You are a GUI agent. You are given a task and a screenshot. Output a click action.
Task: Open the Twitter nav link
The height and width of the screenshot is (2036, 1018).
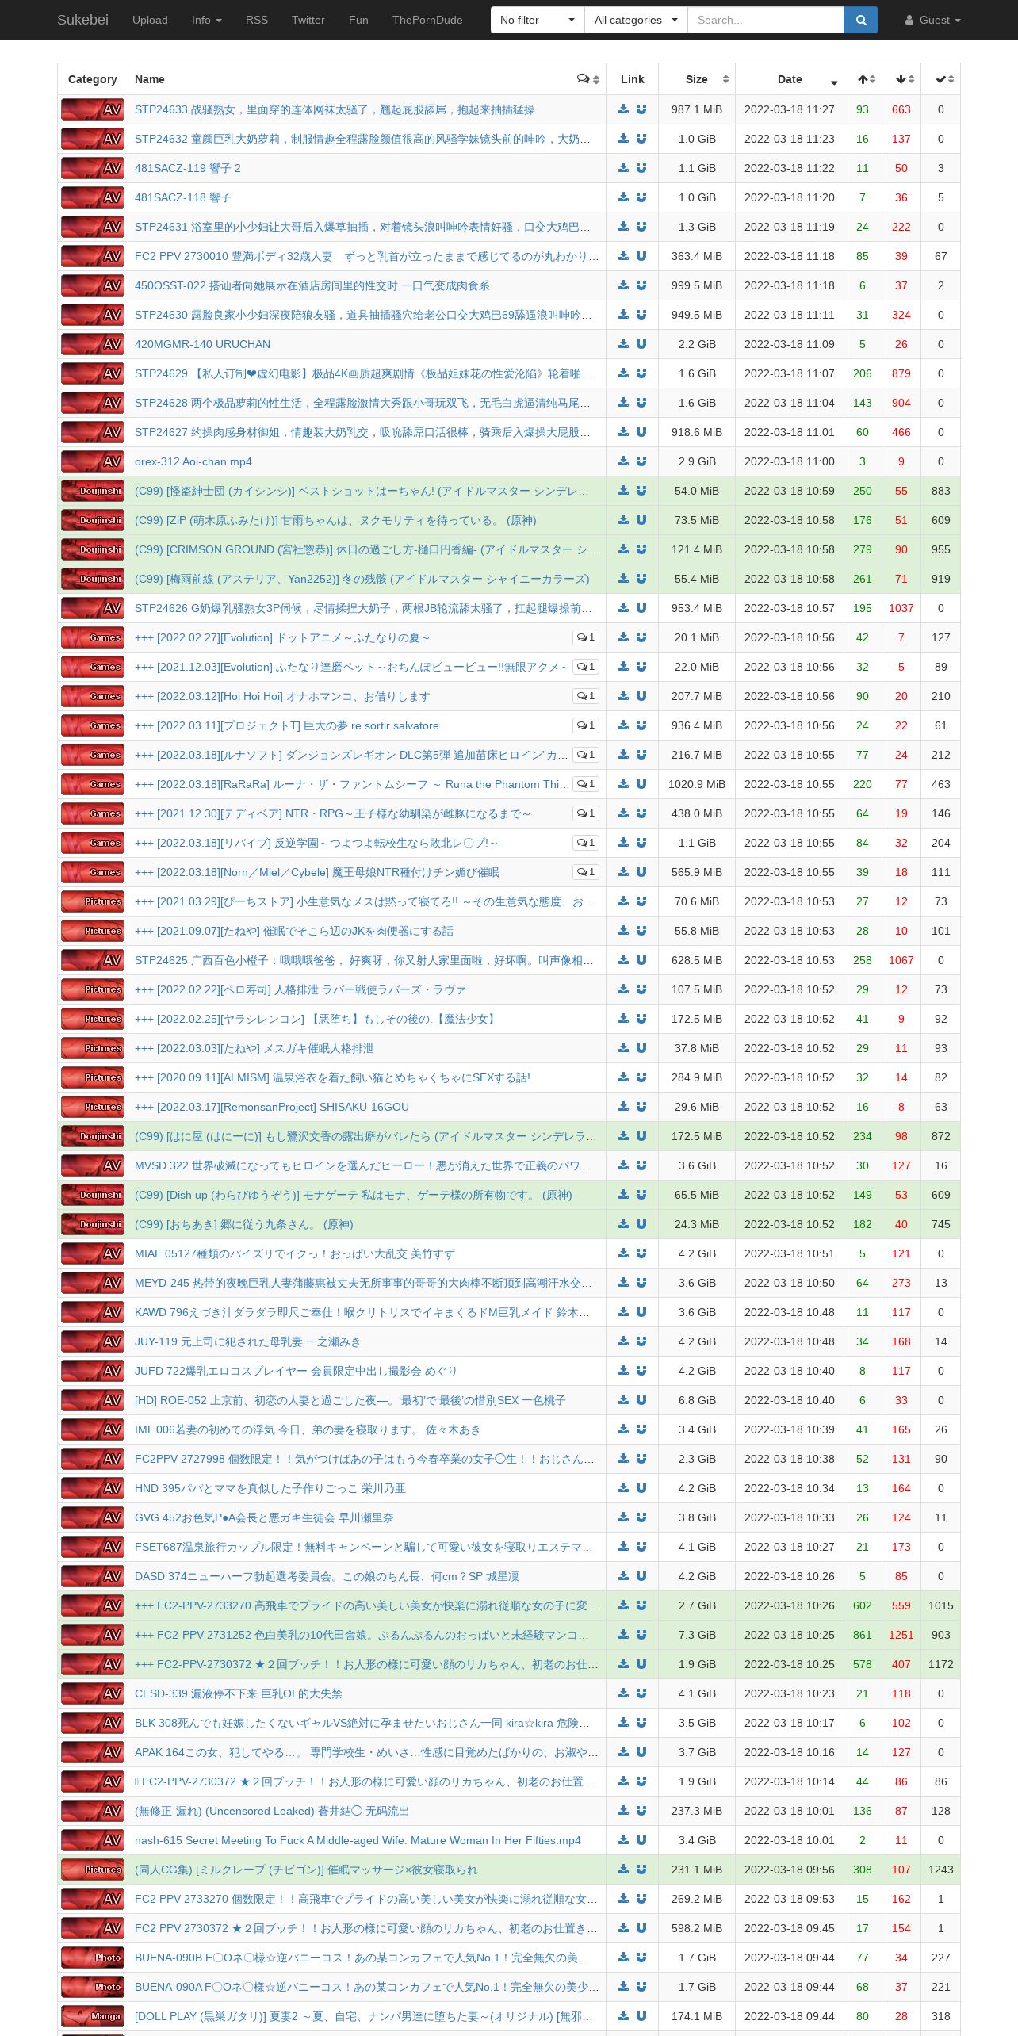pos(308,20)
